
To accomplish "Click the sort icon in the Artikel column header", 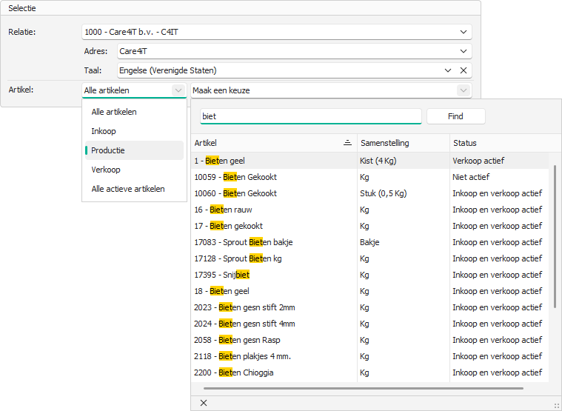I will coord(347,143).
